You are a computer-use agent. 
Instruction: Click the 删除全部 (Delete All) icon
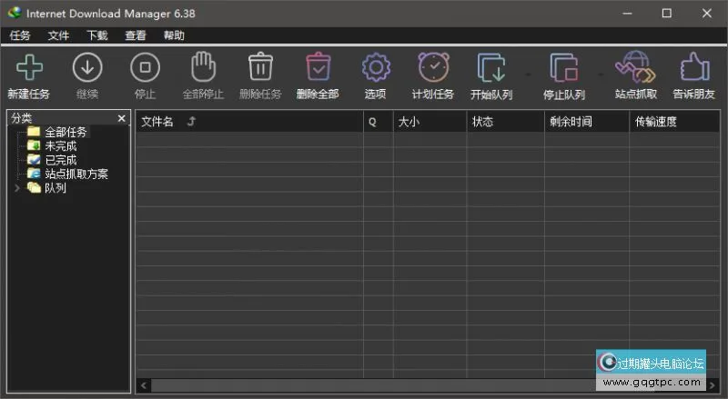[x=318, y=68]
